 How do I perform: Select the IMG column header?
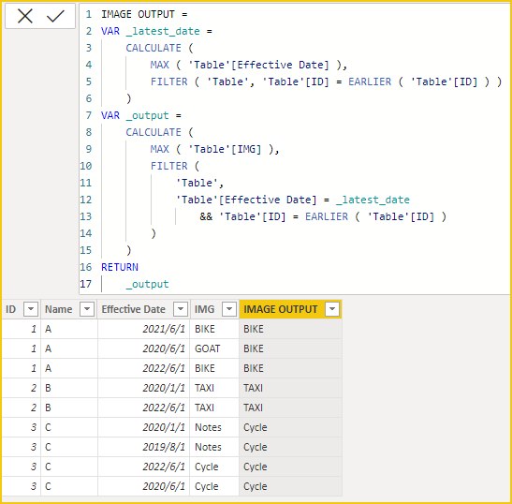click(204, 309)
